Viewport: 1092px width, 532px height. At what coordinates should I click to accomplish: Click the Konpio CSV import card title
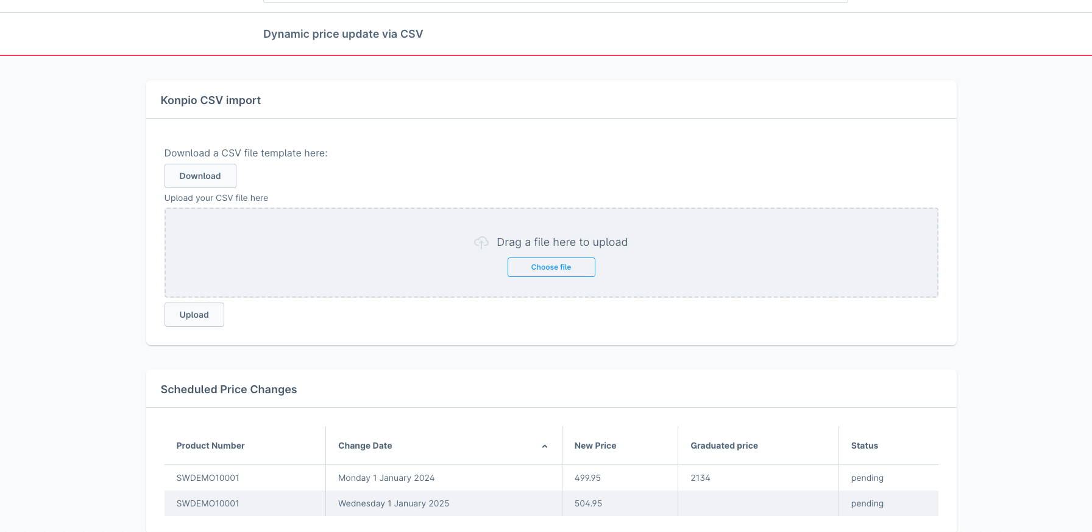coord(210,100)
